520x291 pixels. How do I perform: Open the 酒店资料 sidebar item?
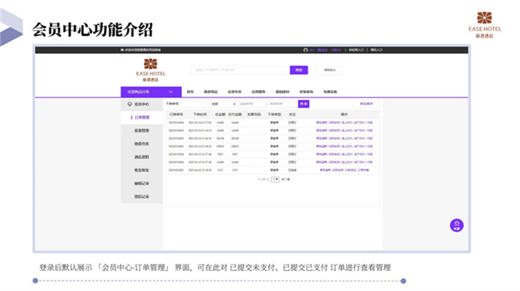[142, 157]
